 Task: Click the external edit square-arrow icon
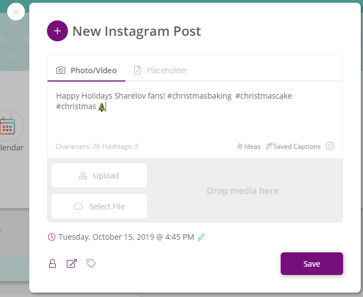pyautogui.click(x=72, y=263)
